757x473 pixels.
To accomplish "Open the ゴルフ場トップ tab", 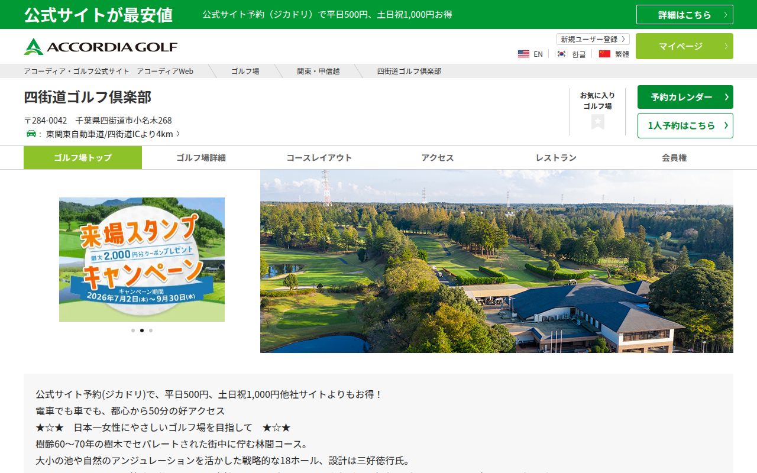I will [x=83, y=158].
